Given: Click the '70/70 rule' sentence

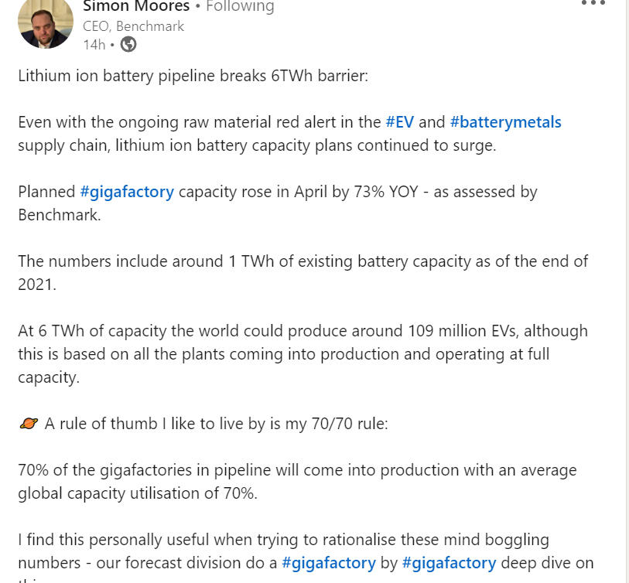Looking at the screenshot, I should [216, 424].
